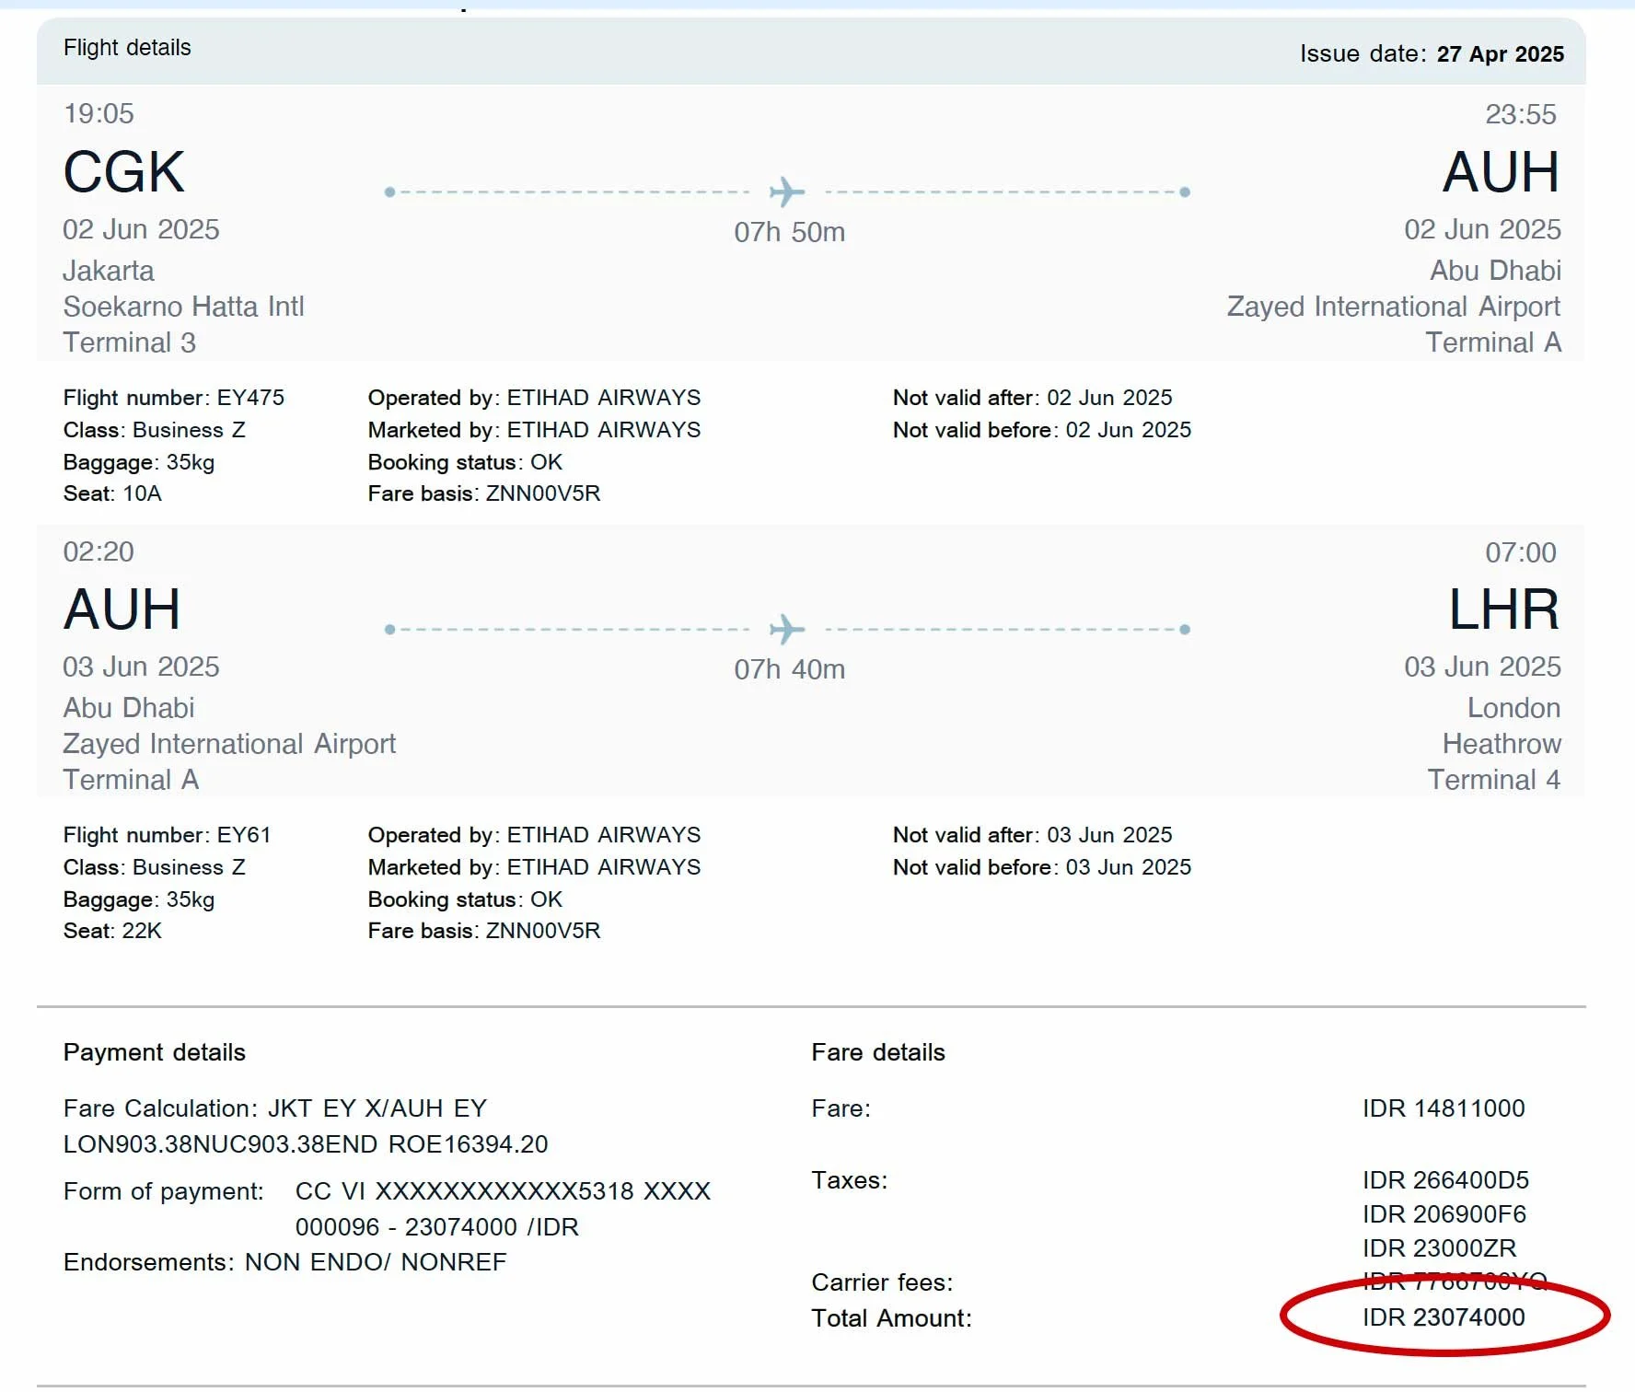Viewport: 1635px width, 1392px height.
Task: Click seat value '10A'
Action: [x=142, y=493]
